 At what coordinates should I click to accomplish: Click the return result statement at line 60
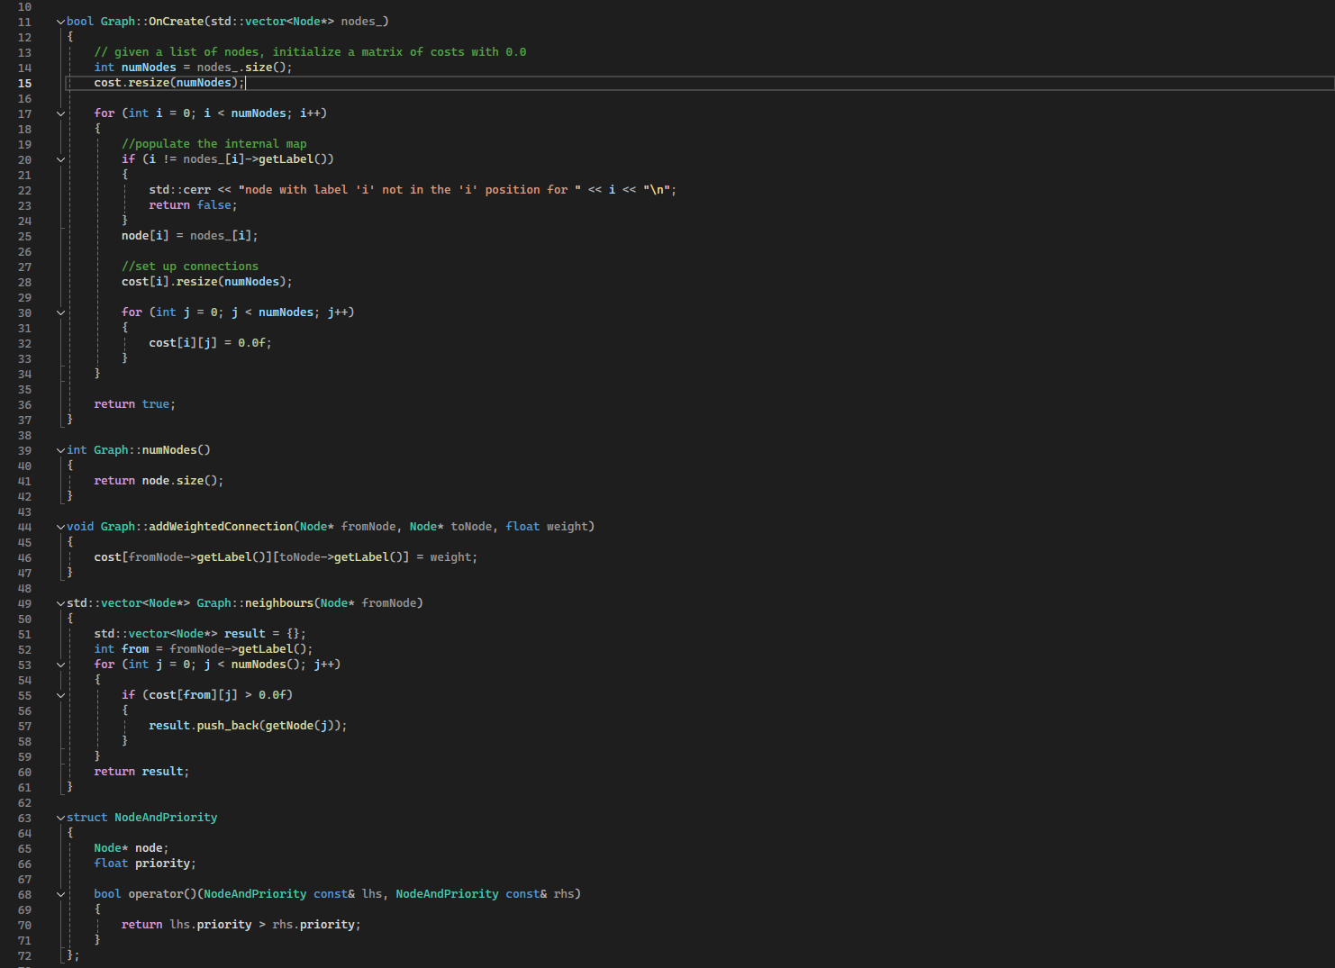(x=140, y=771)
